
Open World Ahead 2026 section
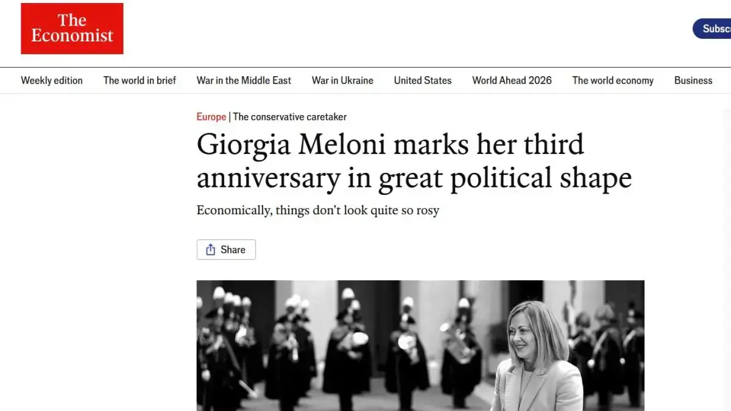(512, 80)
